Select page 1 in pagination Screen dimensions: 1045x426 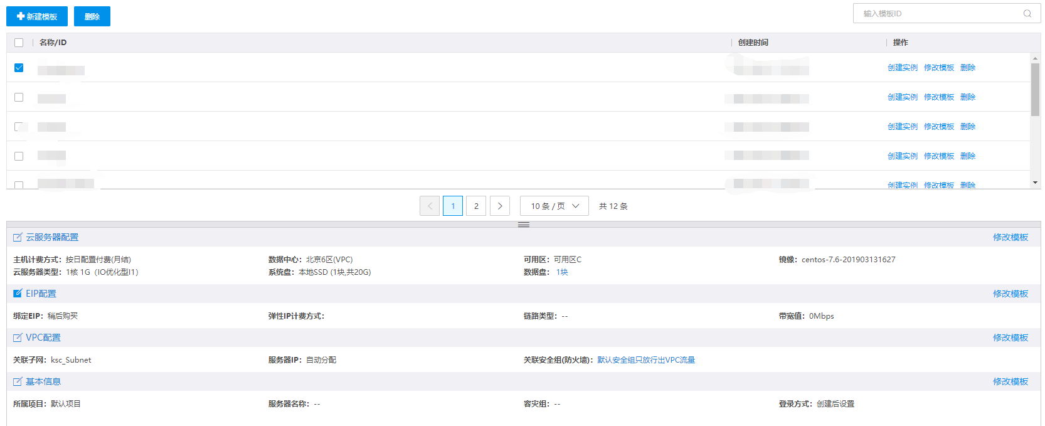click(453, 206)
